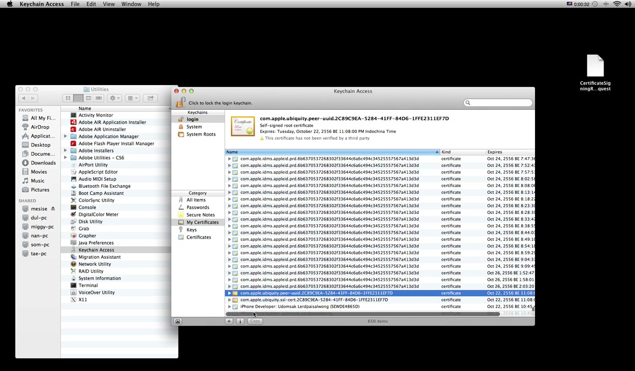This screenshot has width=635, height=371.
Task: Go back in Finder window
Action: [23, 98]
